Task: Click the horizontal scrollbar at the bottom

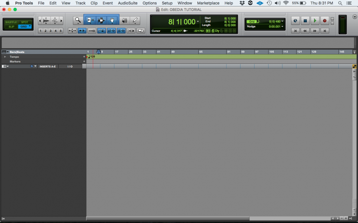Action: 168,218
